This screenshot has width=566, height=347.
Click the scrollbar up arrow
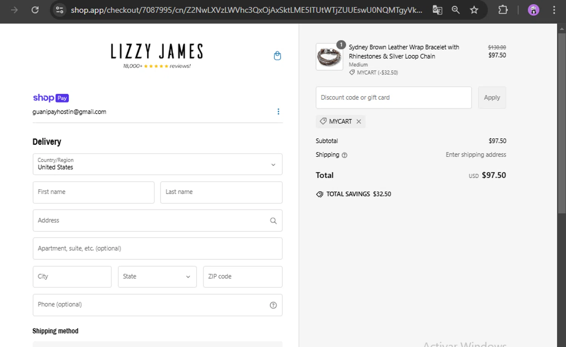561,28
